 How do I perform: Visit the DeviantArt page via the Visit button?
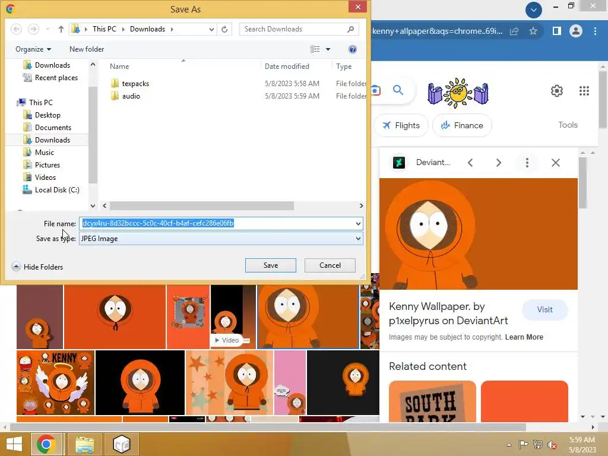pyautogui.click(x=545, y=309)
